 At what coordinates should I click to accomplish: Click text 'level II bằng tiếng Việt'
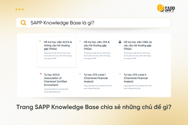[132, 88]
